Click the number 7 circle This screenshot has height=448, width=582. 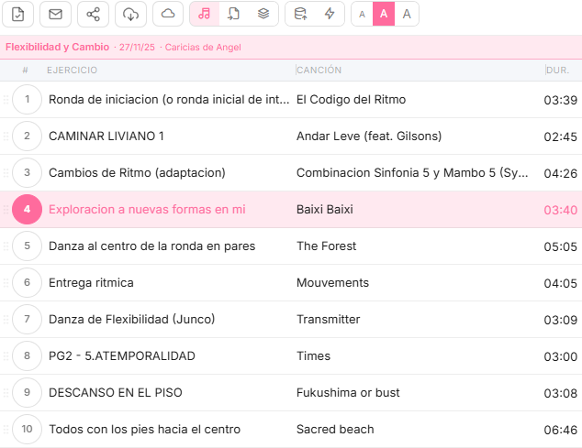[28, 320]
